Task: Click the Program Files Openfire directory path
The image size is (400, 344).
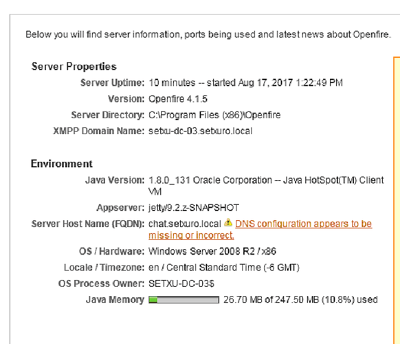Action: coord(214,115)
